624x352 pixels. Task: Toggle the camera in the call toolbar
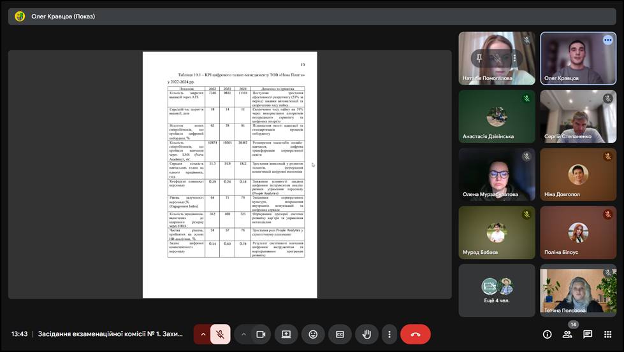point(260,334)
